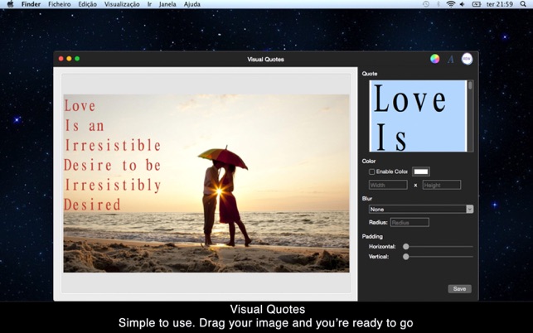Focus the Width input field
This screenshot has height=333, width=533.
click(388, 185)
